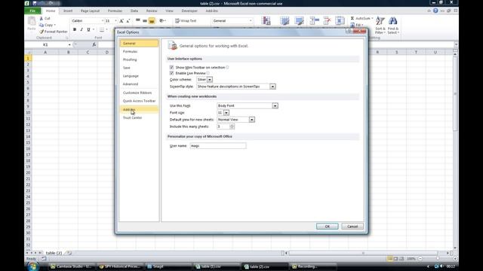Click the Insert cells icon
The width and height of the screenshot is (483, 271).
pos(314,20)
